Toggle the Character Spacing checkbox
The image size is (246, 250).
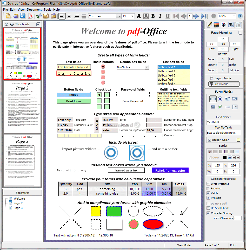[x=208, y=213]
